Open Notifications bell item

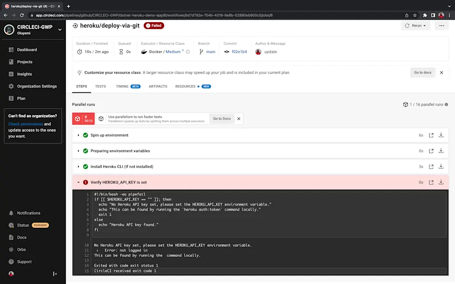[x=24, y=213]
